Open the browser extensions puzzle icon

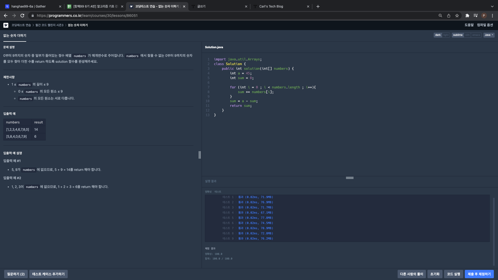[x=467, y=16]
